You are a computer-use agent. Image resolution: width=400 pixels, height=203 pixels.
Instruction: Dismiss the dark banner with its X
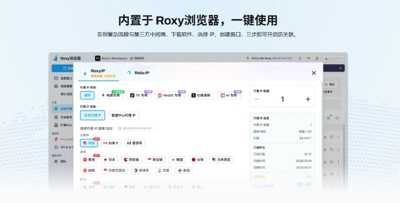click(340, 68)
